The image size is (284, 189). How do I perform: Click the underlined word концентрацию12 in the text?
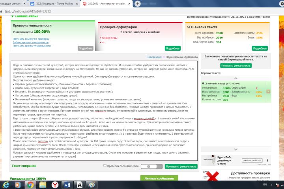(x=144, y=118)
